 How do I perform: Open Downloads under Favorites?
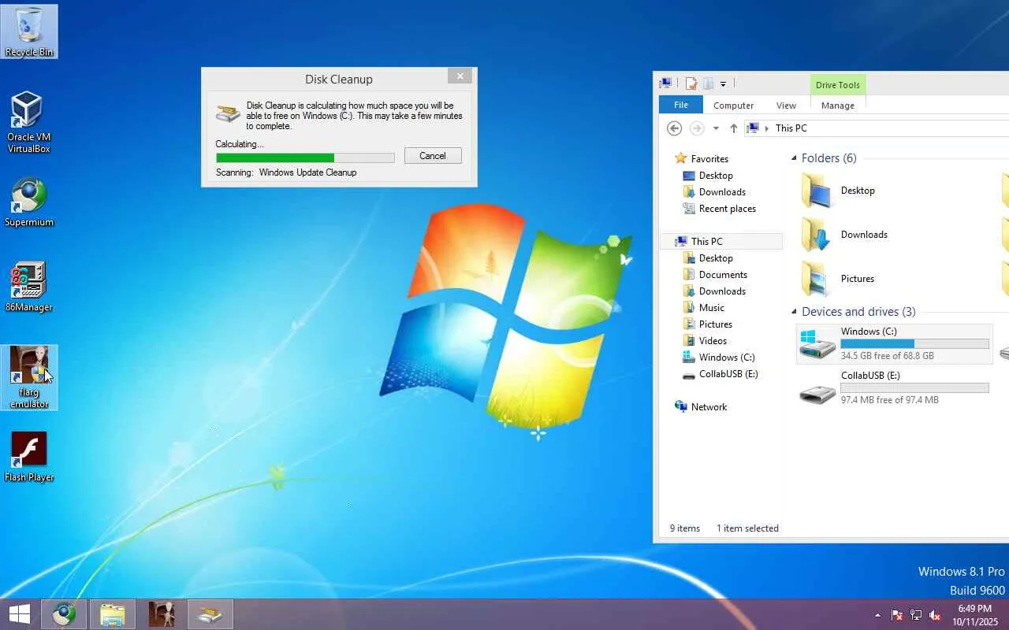tap(722, 192)
